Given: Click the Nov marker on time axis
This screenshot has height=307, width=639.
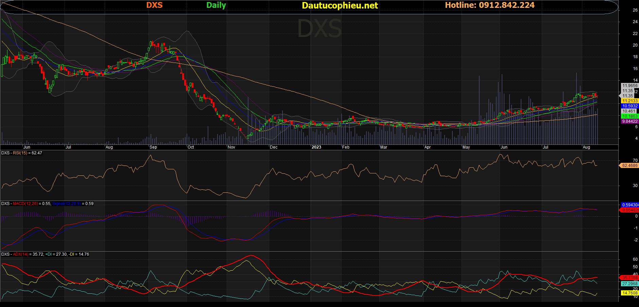Looking at the screenshot, I should tap(231, 147).
